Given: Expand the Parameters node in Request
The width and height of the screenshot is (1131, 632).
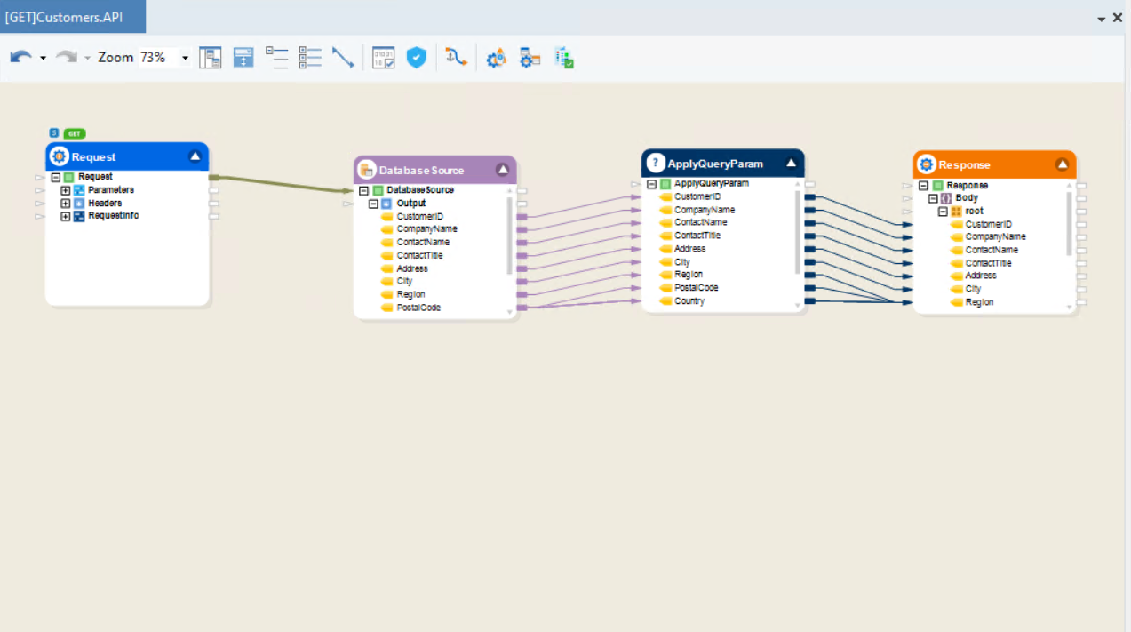Looking at the screenshot, I should pyautogui.click(x=66, y=190).
